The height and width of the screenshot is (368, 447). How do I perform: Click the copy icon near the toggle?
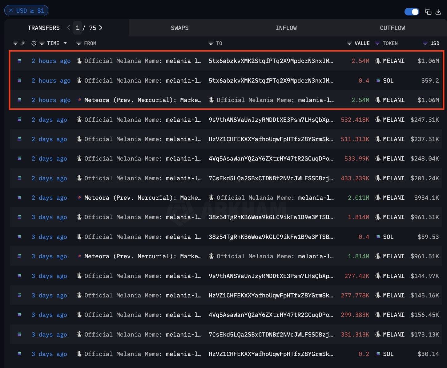428,12
